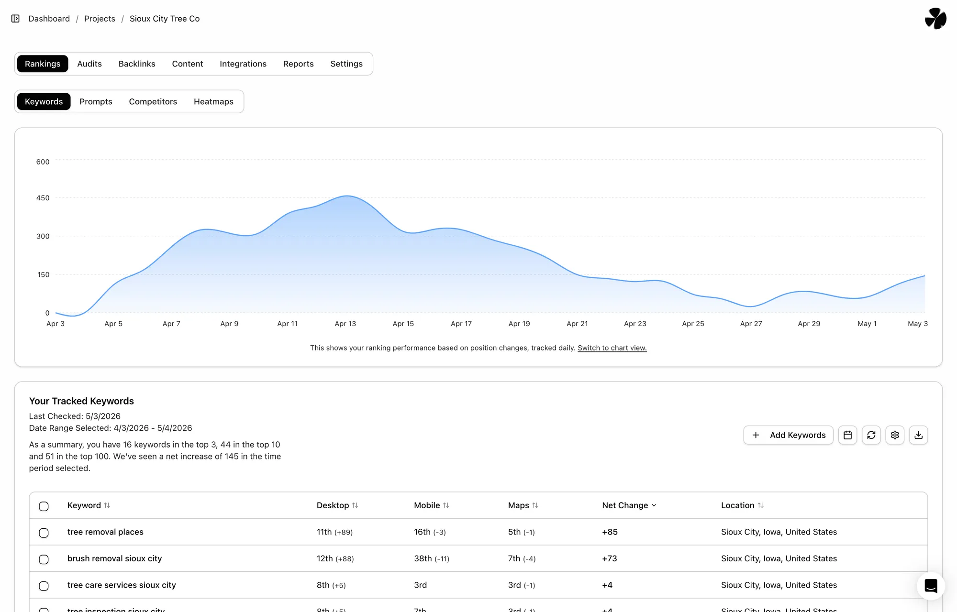
Task: Open the Settings tab
Action: 346,64
